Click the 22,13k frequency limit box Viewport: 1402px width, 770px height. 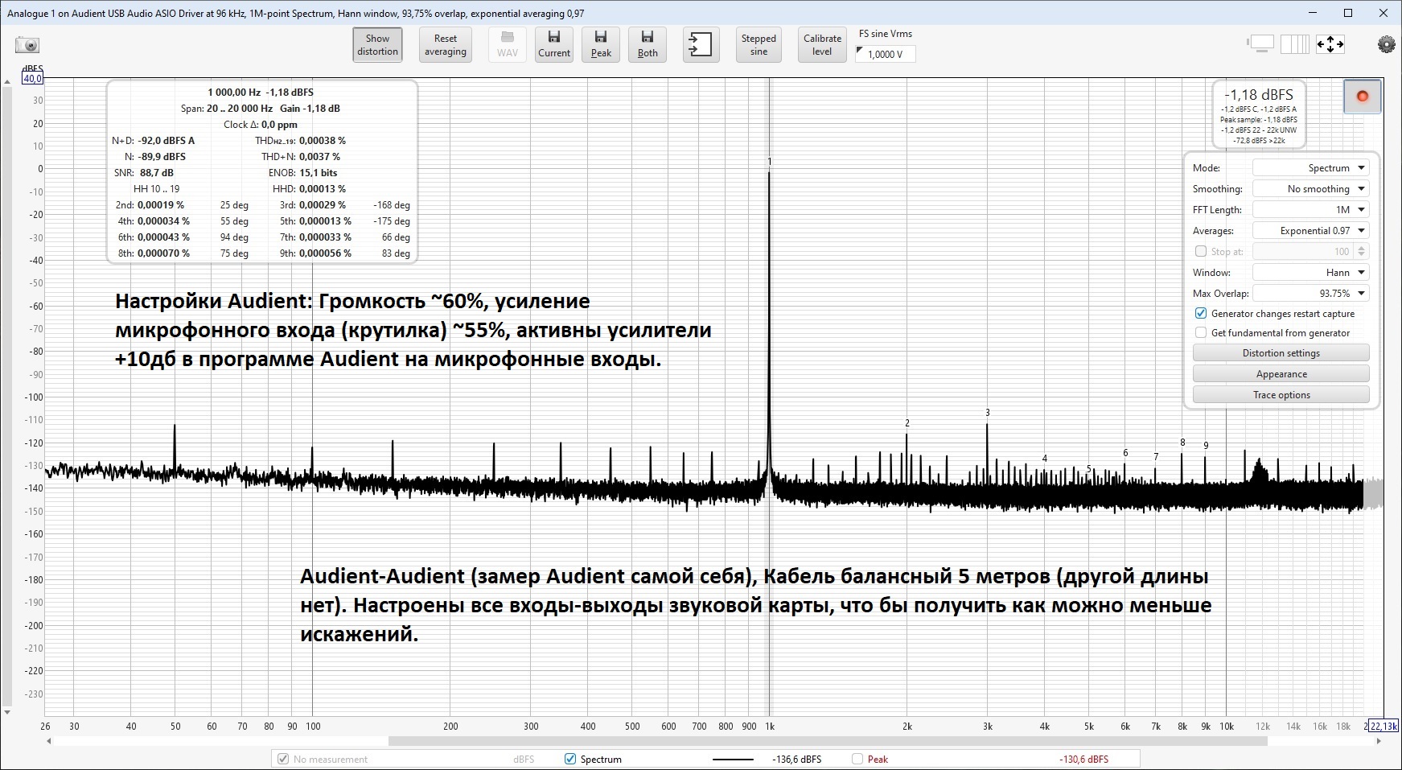pos(1384,726)
